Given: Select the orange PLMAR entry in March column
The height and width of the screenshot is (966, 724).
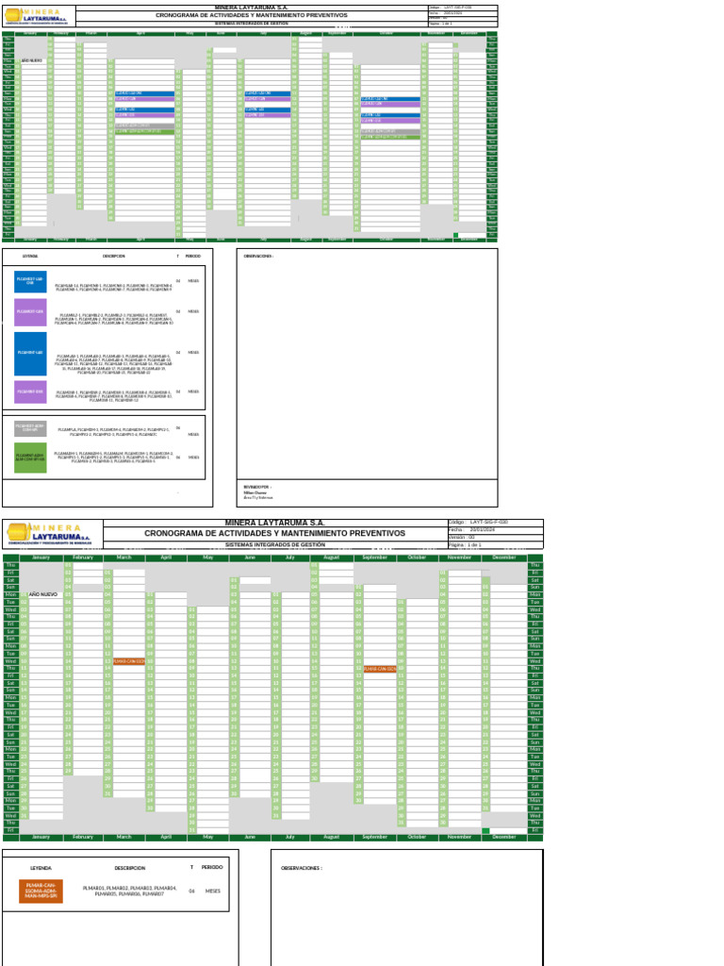Looking at the screenshot, I should (x=128, y=661).
